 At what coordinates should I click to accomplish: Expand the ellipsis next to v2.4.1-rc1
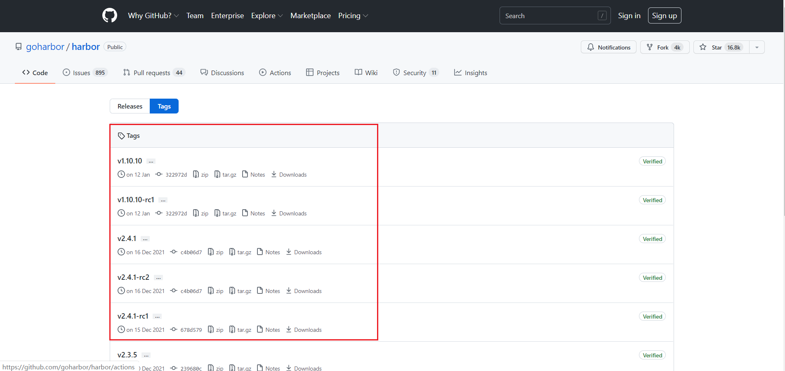pos(157,317)
